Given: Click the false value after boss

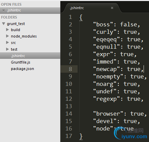Looking at the screenshot, I should point(129,24).
